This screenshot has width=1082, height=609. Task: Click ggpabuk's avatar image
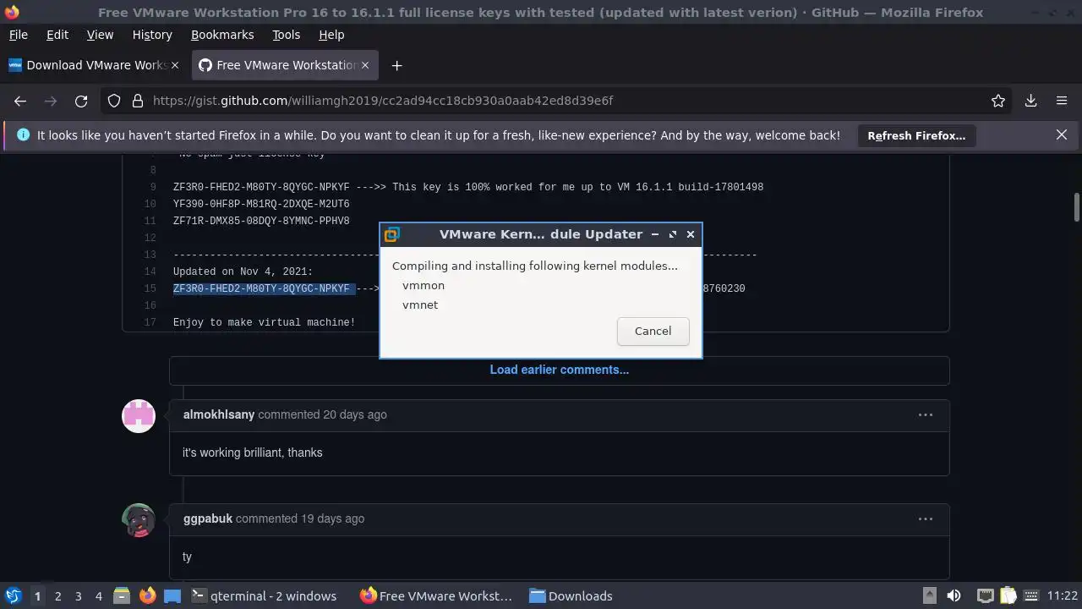pyautogui.click(x=139, y=520)
